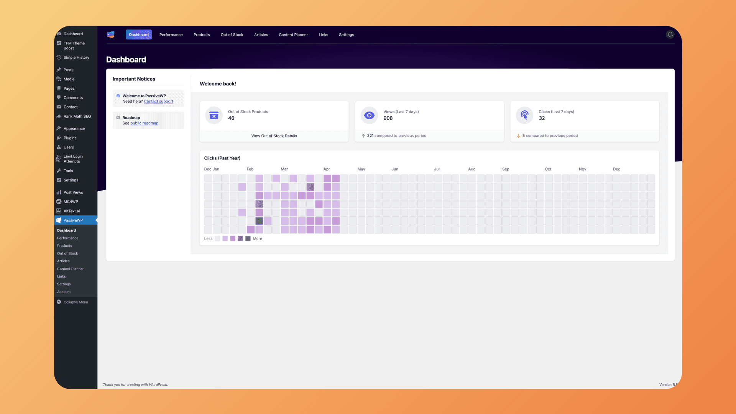The image size is (736, 414).
Task: Open the AltText.ai icon
Action: tap(59, 211)
